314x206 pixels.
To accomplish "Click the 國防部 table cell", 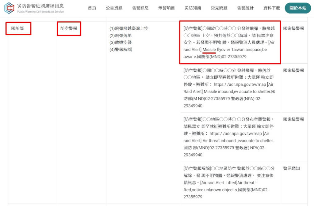I will click(17, 28).
